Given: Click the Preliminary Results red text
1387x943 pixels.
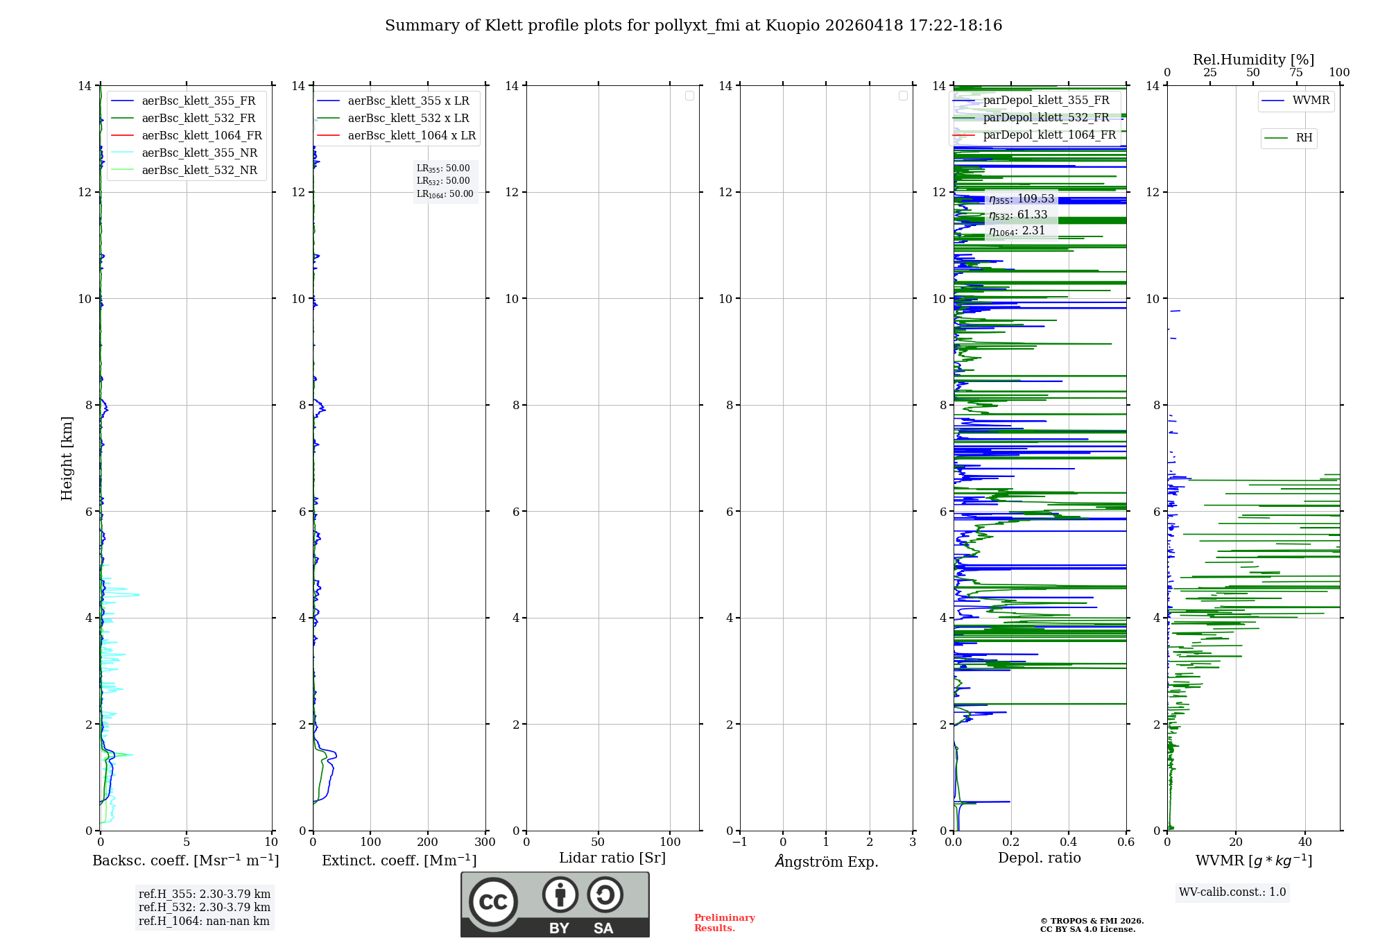Looking at the screenshot, I should click(x=724, y=922).
